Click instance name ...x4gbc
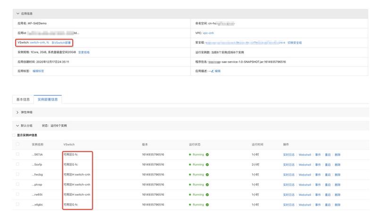 point(37,205)
